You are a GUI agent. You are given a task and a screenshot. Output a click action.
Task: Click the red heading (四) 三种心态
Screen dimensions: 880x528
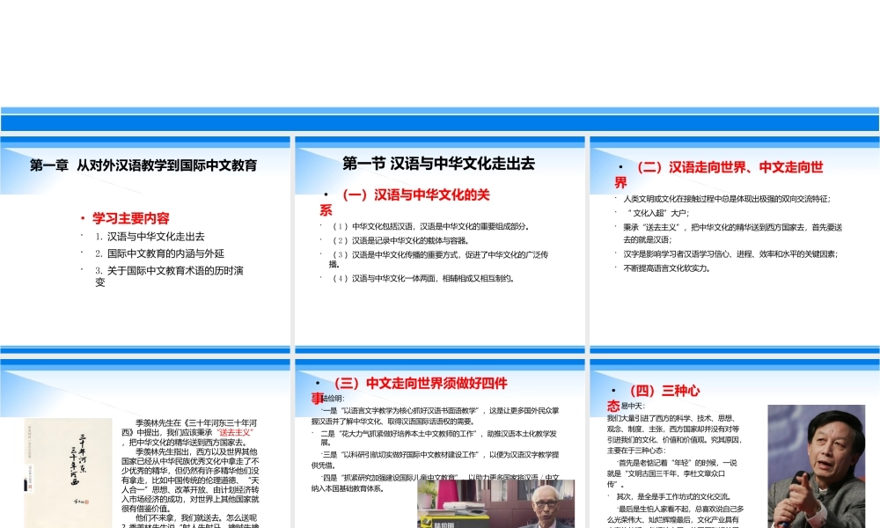click(653, 398)
